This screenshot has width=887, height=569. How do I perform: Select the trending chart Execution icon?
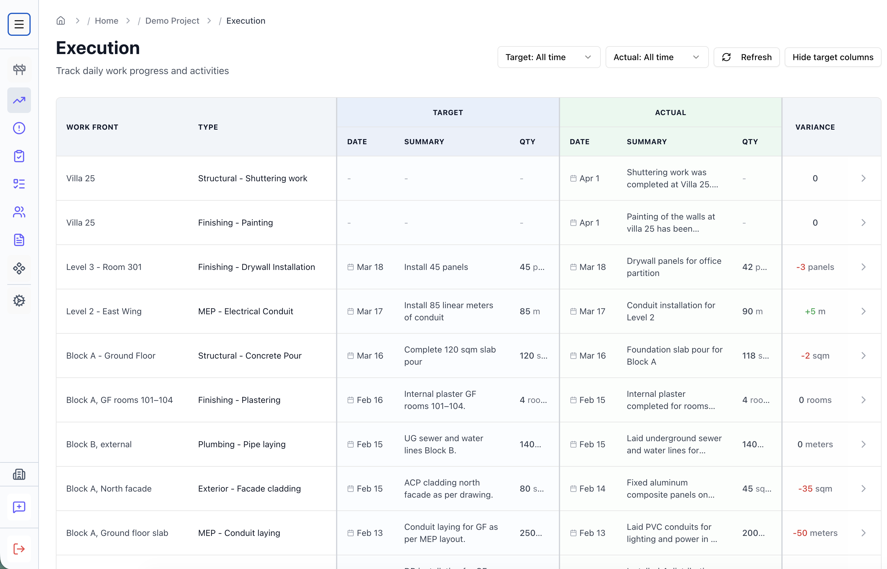click(19, 100)
